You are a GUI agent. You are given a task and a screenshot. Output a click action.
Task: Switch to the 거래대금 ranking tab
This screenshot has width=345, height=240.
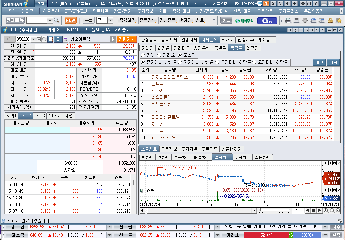point(182,48)
